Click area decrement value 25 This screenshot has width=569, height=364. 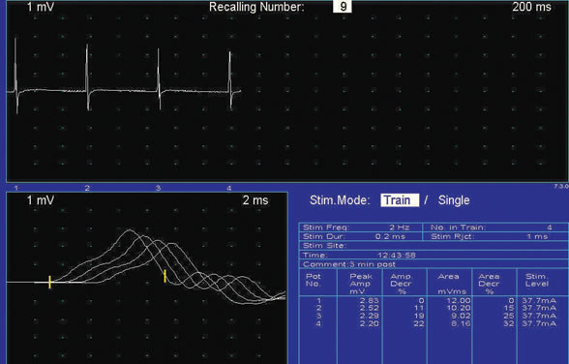tap(509, 316)
